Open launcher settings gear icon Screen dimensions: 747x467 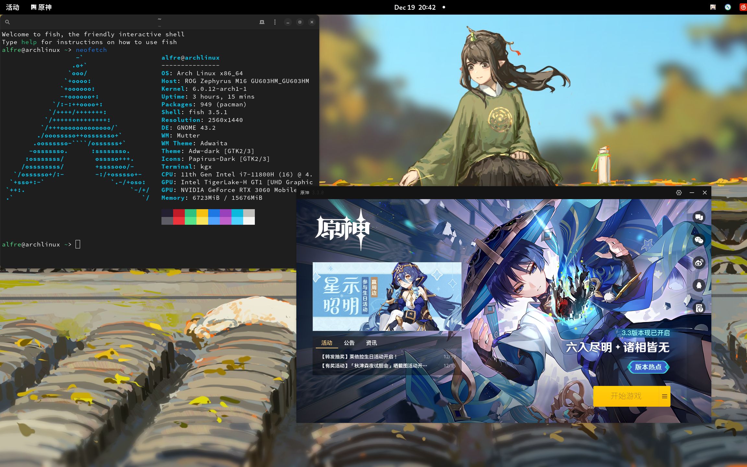click(679, 193)
